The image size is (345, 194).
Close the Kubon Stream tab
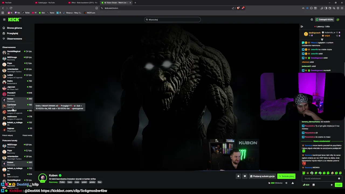tap(130, 3)
